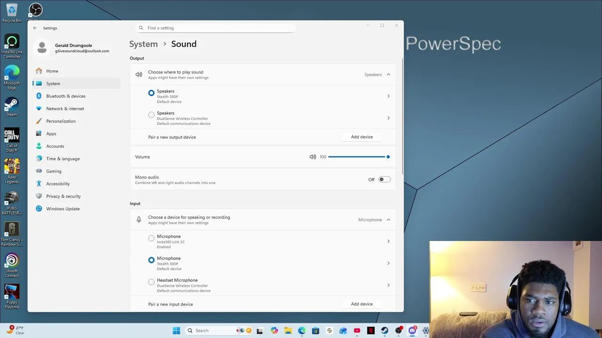Open Task View in taskbar

[260, 330]
